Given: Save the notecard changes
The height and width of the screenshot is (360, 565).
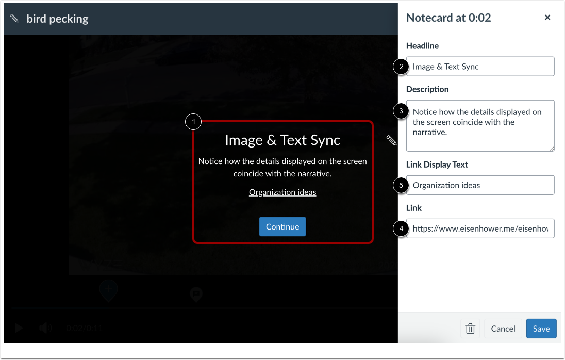Looking at the screenshot, I should [541, 329].
